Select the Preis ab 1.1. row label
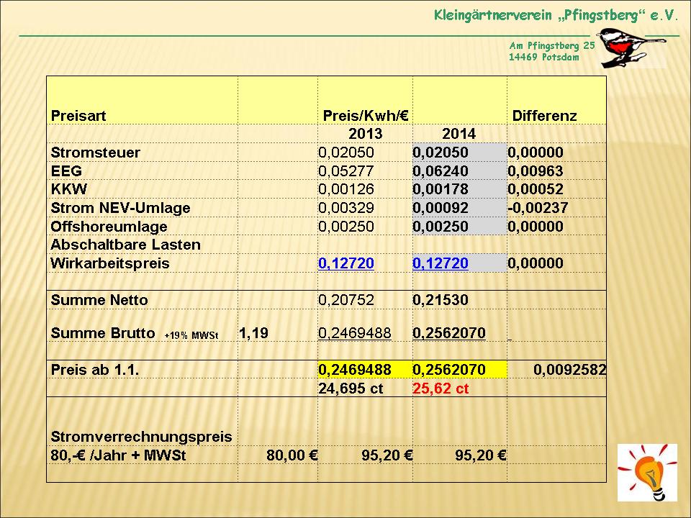Viewport: 691px width, 518px height. click(x=95, y=370)
